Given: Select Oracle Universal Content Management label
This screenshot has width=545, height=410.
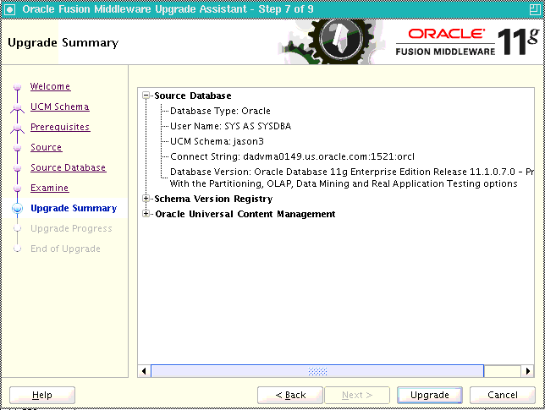Looking at the screenshot, I should click(x=245, y=214).
